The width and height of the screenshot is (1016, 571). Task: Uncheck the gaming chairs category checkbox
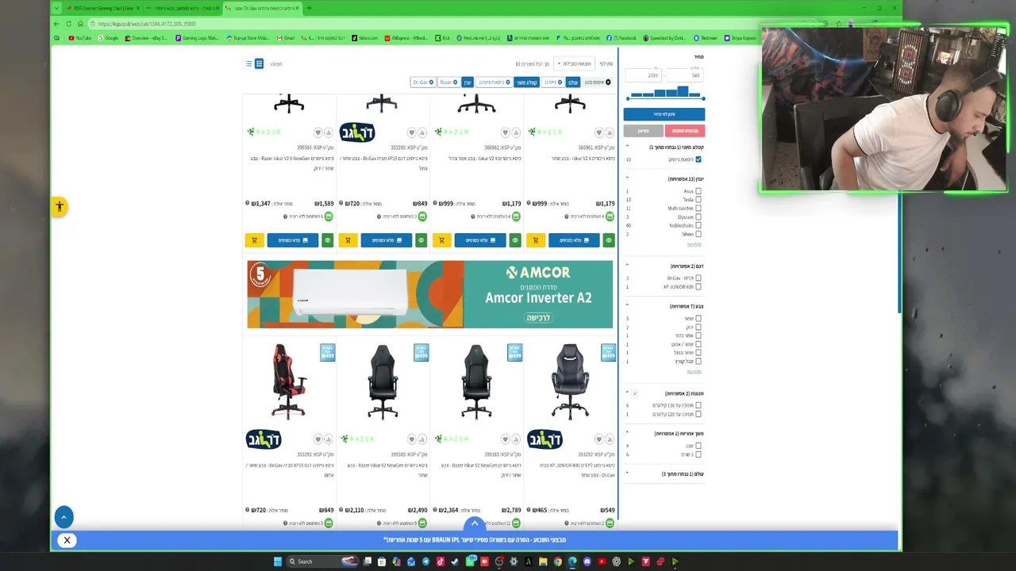click(698, 159)
